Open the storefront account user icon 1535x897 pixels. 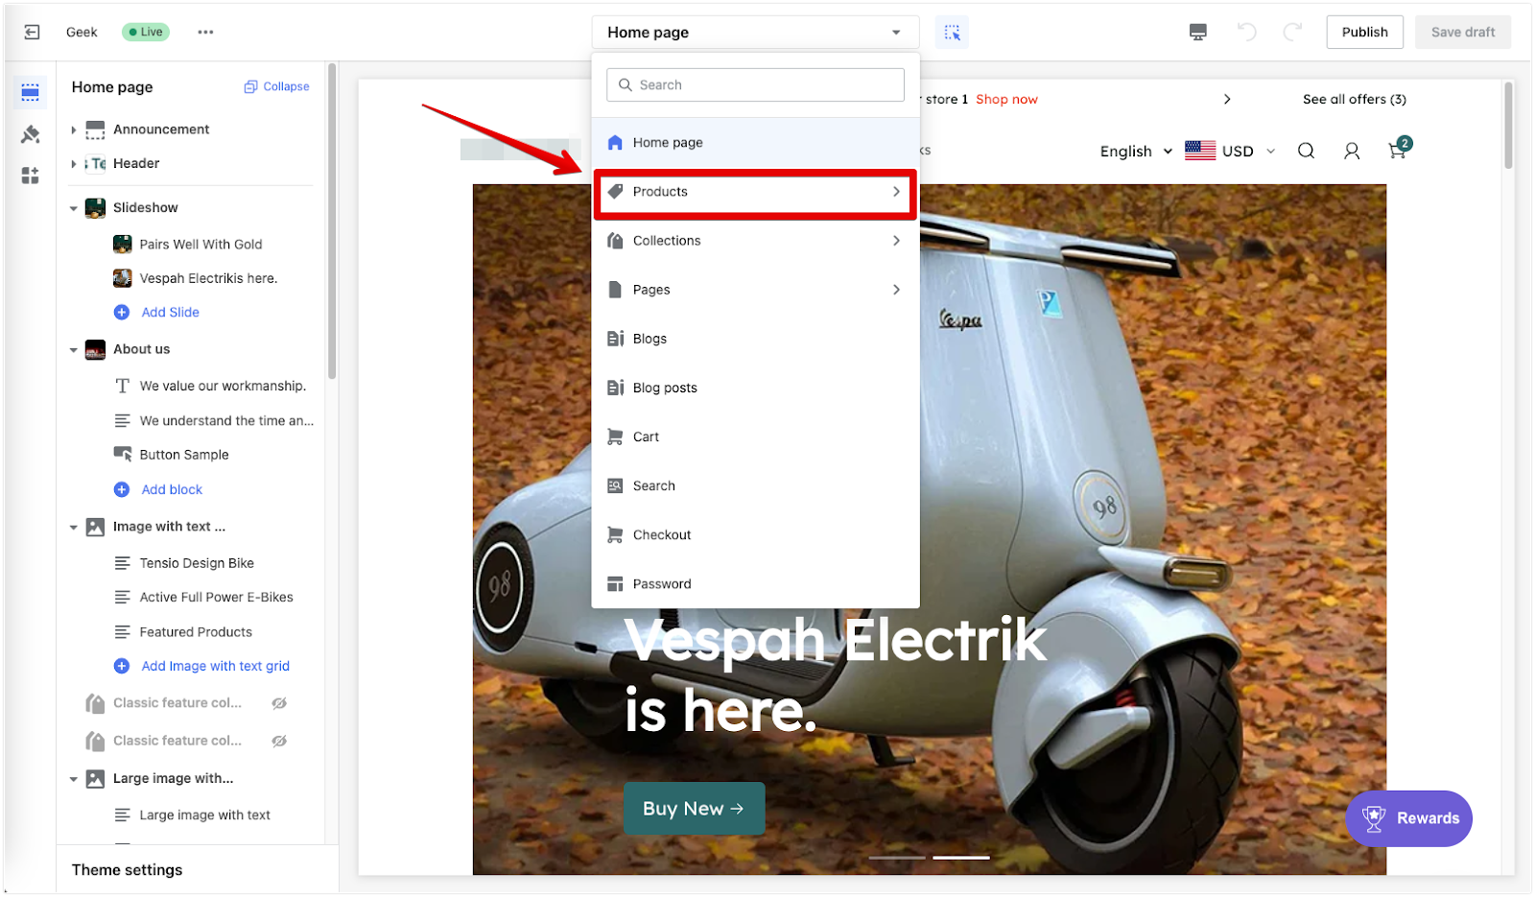click(1352, 151)
